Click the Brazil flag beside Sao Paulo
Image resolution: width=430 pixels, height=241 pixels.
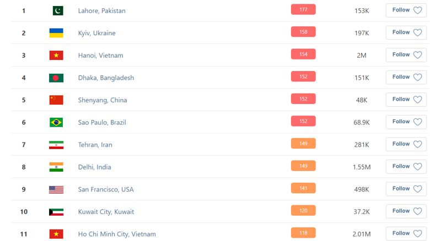56,122
